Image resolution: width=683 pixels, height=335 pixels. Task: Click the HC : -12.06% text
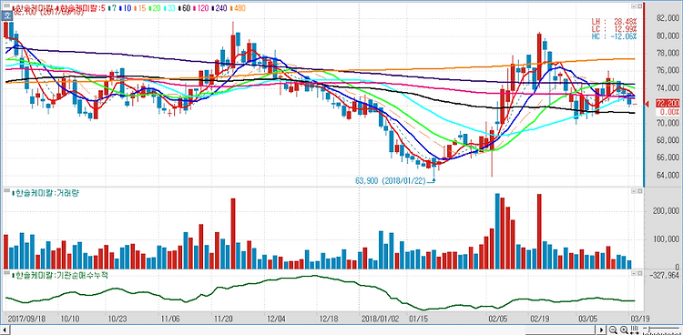tap(614, 36)
